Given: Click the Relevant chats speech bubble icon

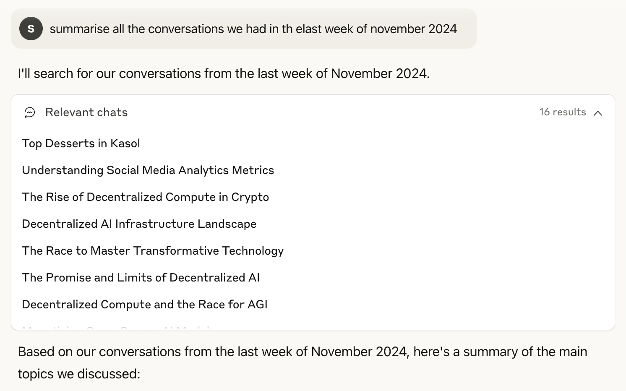Looking at the screenshot, I should click(30, 112).
